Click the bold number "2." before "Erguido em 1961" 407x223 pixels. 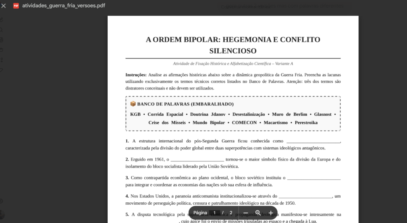(x=127, y=159)
